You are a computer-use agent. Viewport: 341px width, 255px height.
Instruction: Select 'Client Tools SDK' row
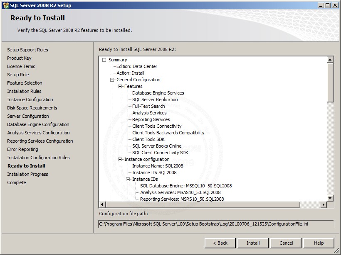point(148,139)
